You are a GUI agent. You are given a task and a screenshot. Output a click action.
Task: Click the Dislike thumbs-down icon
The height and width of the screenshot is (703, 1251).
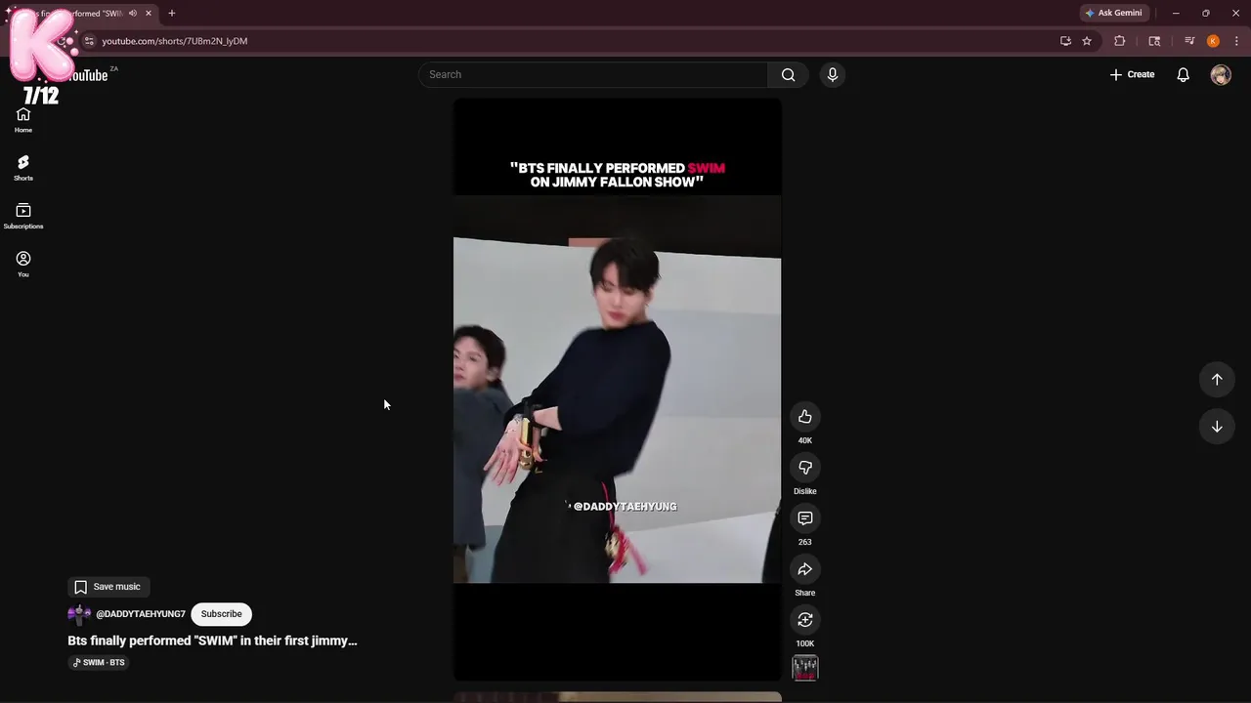pyautogui.click(x=804, y=468)
